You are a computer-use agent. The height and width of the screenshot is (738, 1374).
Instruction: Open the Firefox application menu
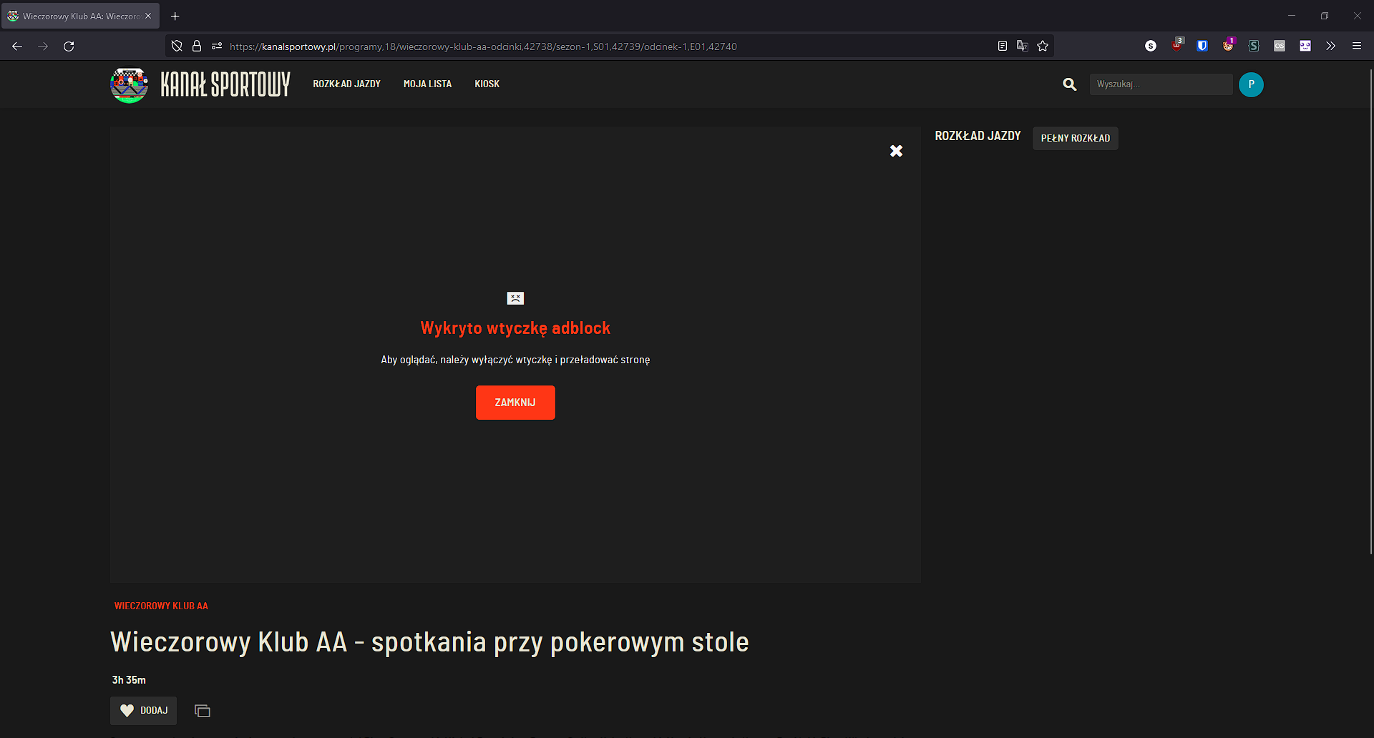coord(1357,46)
